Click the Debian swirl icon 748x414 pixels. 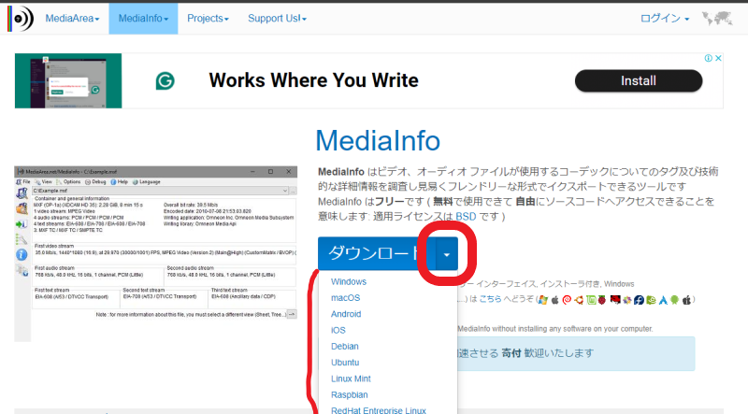[567, 300]
